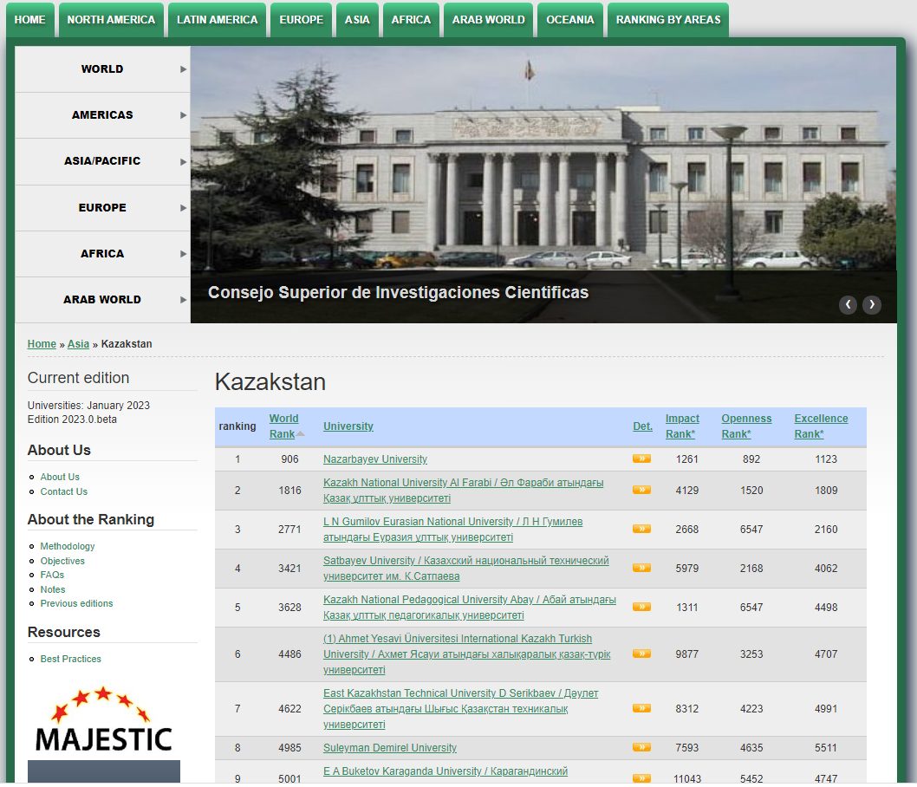917x787 pixels.
Task: Open Suleyman Demirel University link
Action: pyautogui.click(x=390, y=747)
